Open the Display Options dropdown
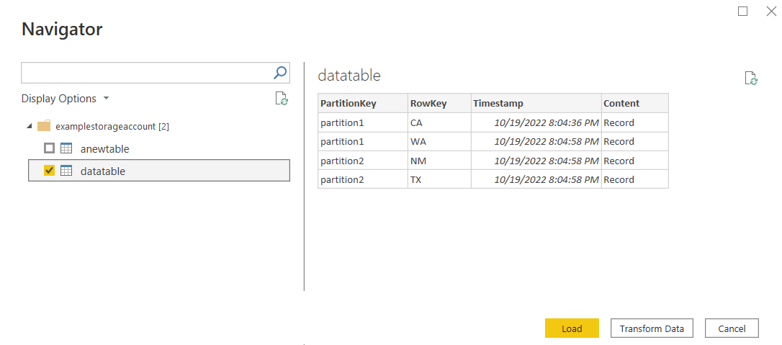This screenshot has width=782, height=345. pyautogui.click(x=65, y=99)
